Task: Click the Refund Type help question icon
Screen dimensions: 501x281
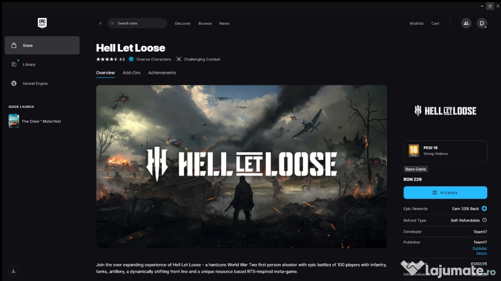Action: click(x=484, y=220)
